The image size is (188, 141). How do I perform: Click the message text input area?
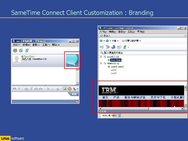pos(41,96)
